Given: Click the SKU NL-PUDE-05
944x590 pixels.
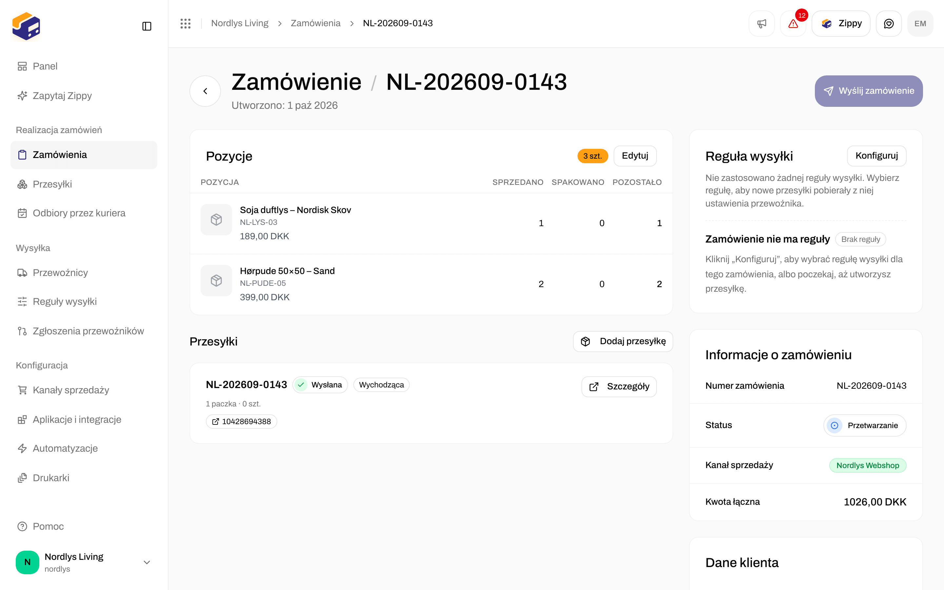Looking at the screenshot, I should [263, 283].
